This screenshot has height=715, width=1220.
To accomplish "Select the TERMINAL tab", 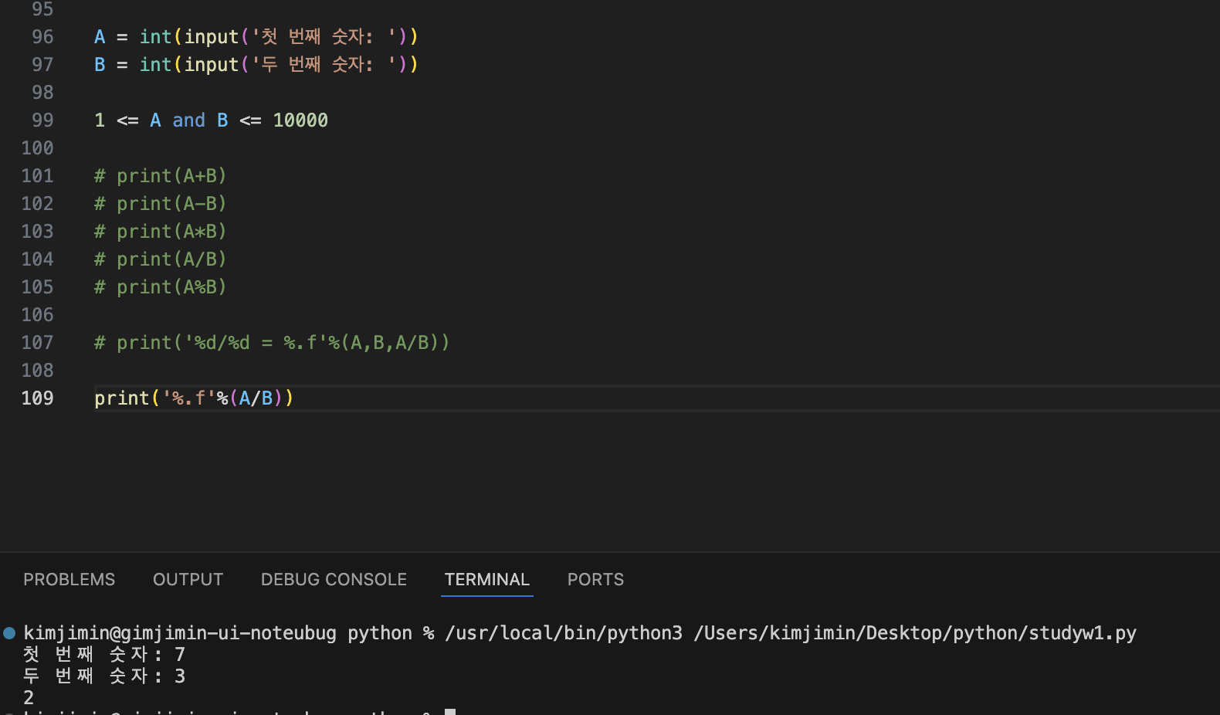I will [487, 579].
